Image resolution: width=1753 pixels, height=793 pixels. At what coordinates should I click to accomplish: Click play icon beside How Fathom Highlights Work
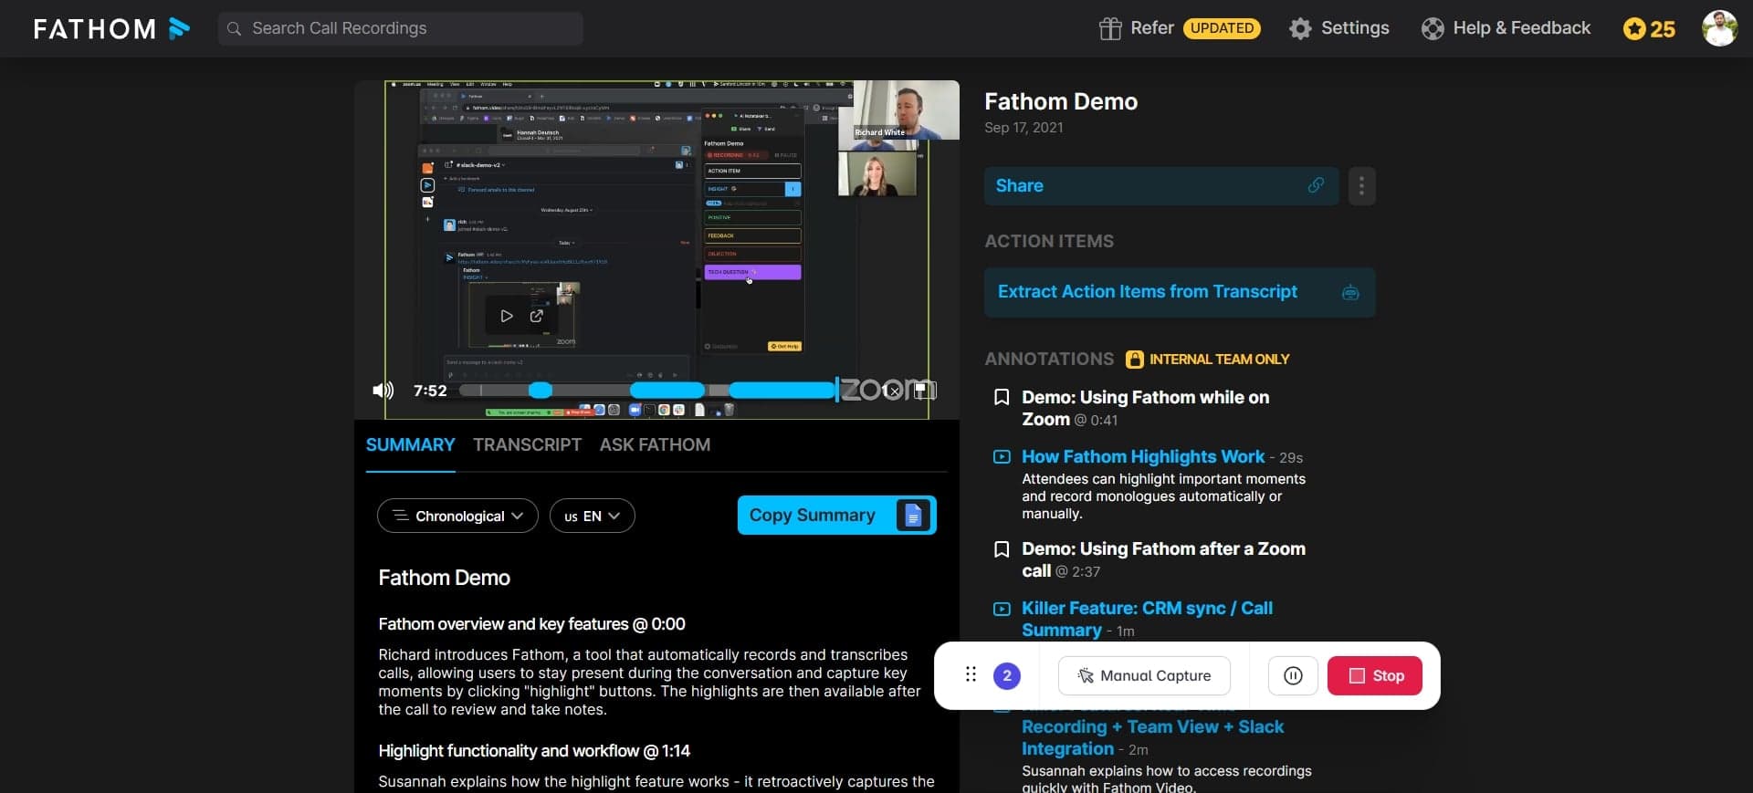tap(1002, 456)
